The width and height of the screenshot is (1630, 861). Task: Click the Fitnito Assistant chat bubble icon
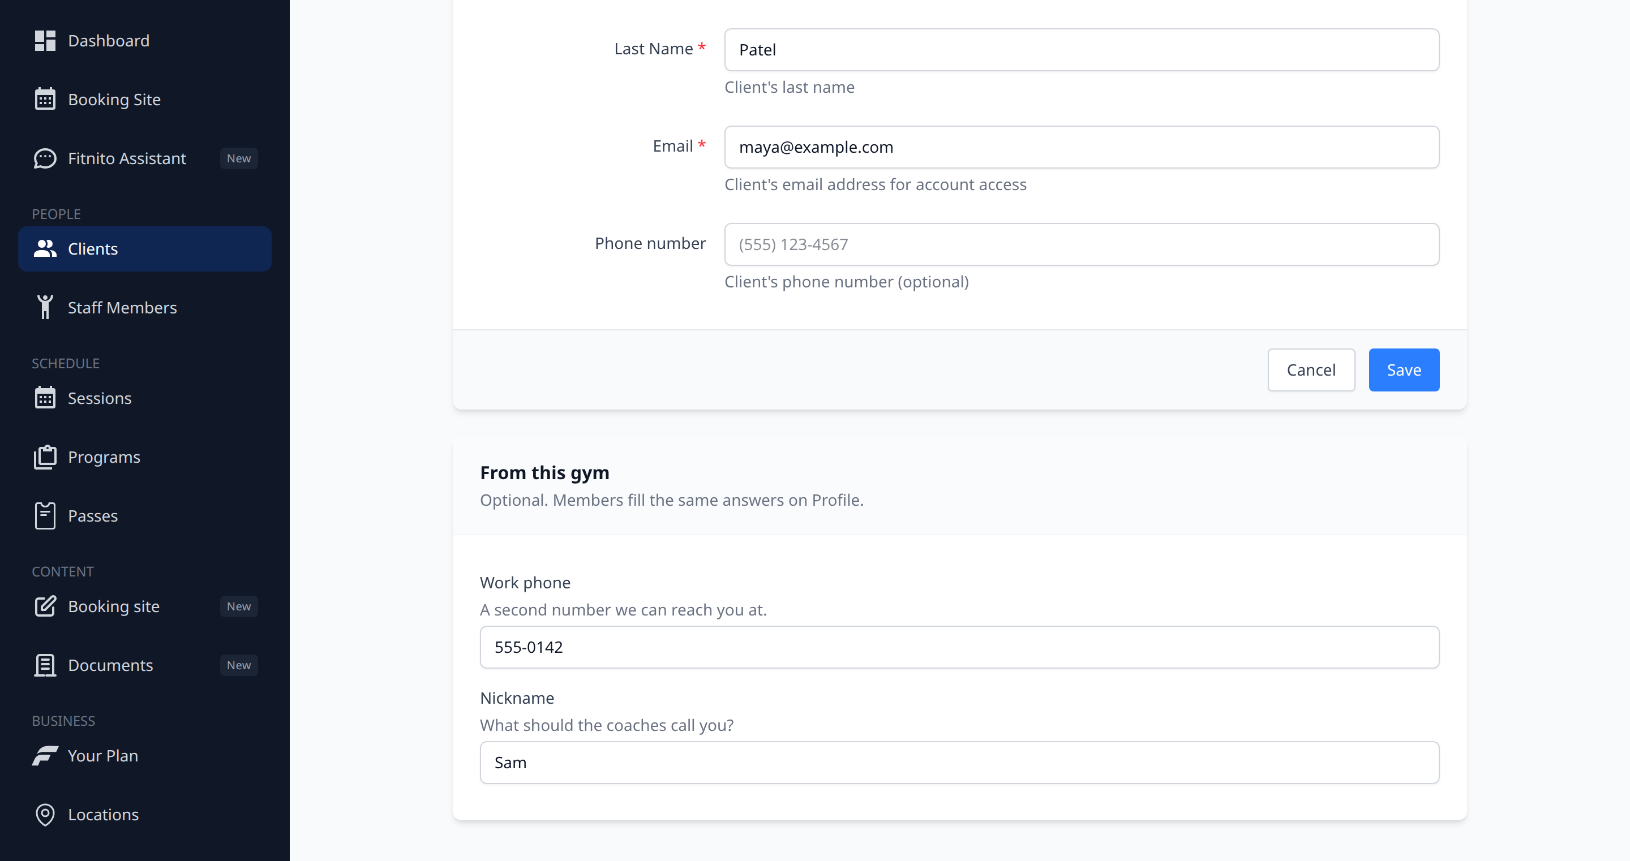point(45,158)
